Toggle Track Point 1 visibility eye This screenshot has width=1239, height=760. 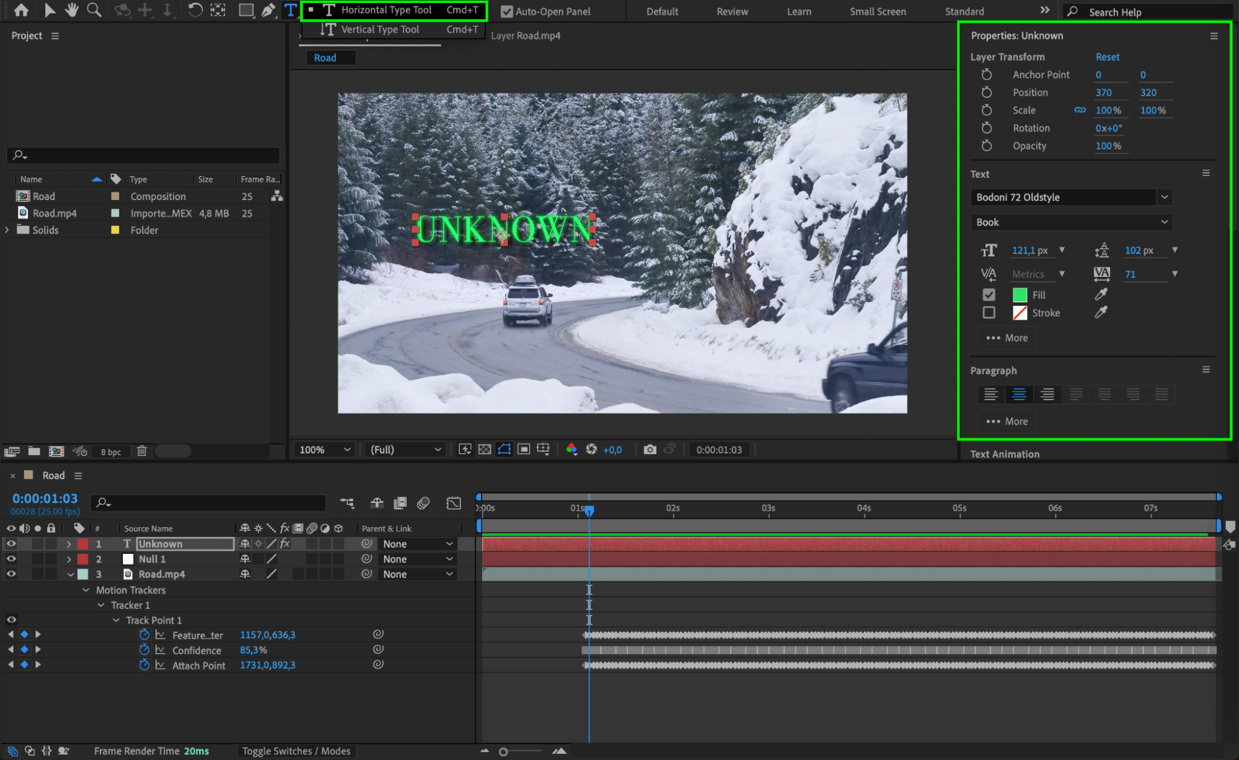coord(11,620)
